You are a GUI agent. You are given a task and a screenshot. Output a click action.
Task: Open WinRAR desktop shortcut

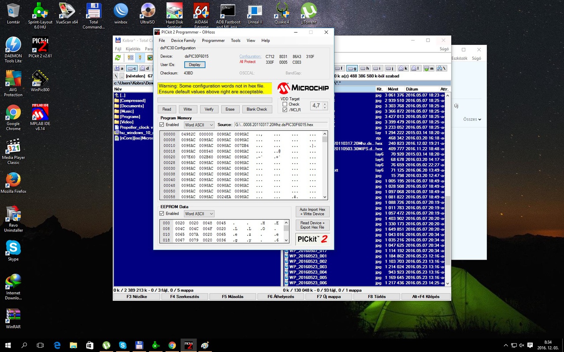coord(13,319)
